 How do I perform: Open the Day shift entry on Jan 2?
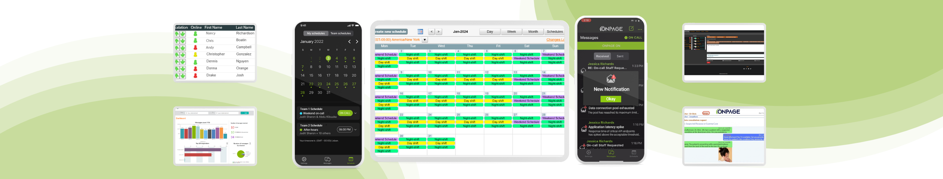(x=413, y=59)
